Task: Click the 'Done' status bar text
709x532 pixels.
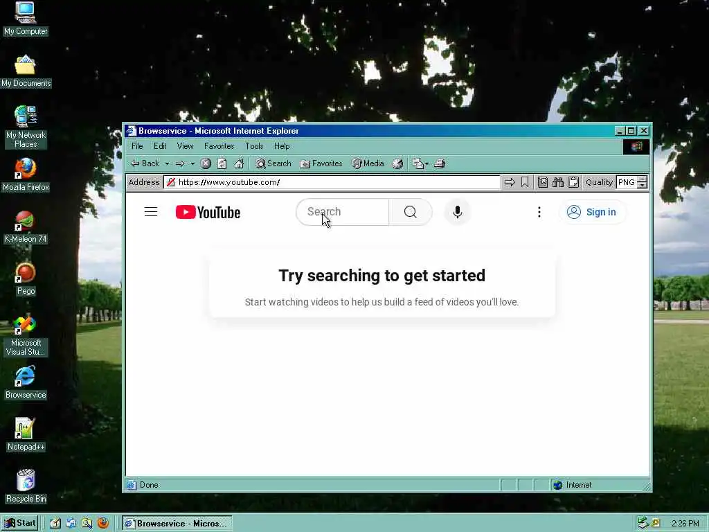Action: [x=149, y=485]
